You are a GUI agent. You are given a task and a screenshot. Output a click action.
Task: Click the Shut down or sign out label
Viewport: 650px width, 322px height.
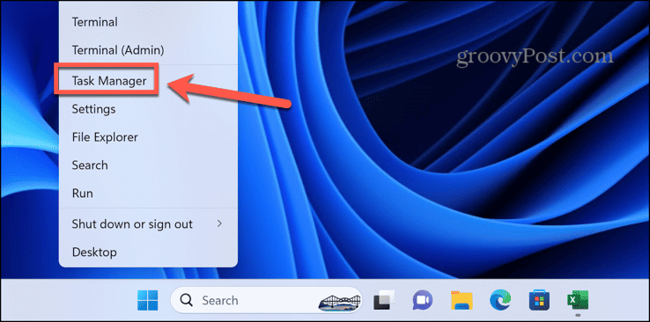pos(132,224)
